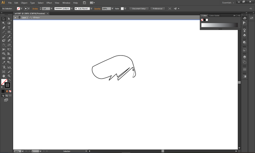Enable Draw Behind mode
Viewport: 255px width, 153px height.
tap(7, 96)
